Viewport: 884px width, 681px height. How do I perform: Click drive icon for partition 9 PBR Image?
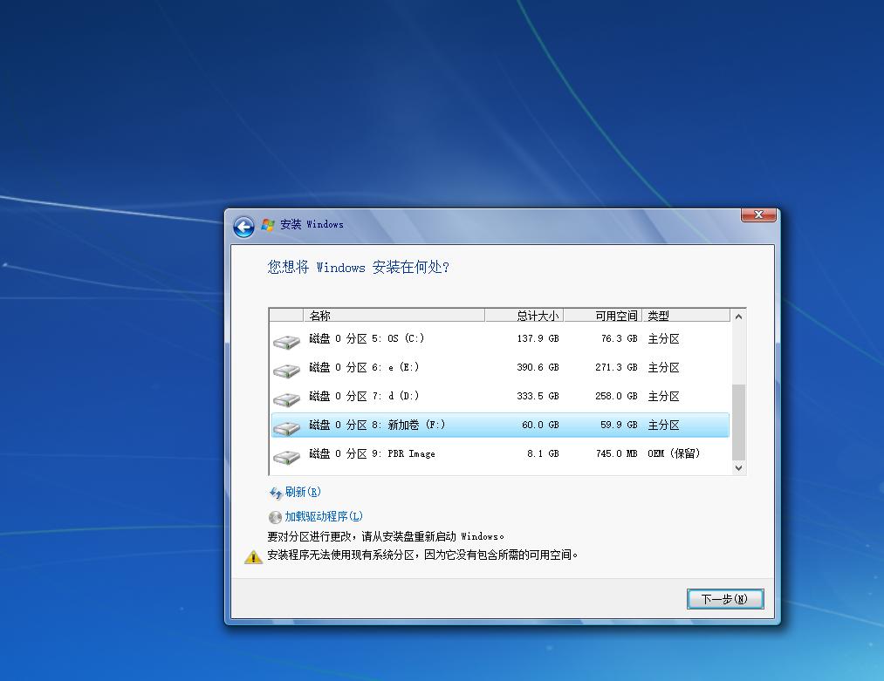click(286, 456)
